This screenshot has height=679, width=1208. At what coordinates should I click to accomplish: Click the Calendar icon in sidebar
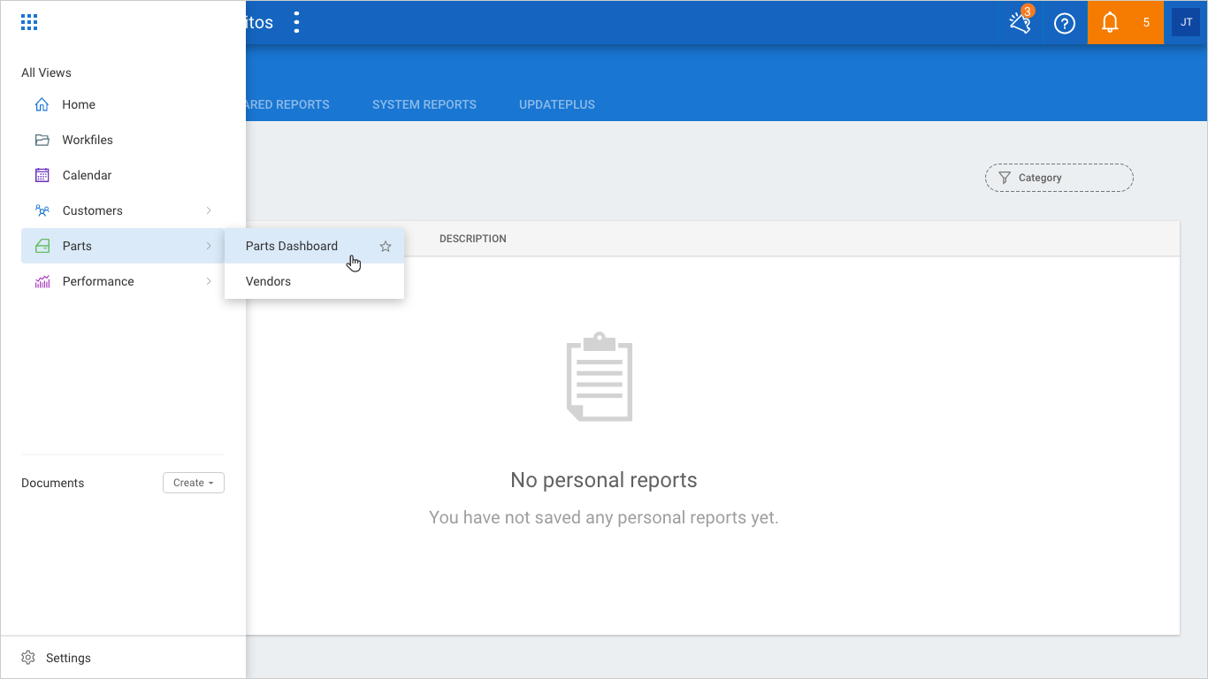pos(42,175)
